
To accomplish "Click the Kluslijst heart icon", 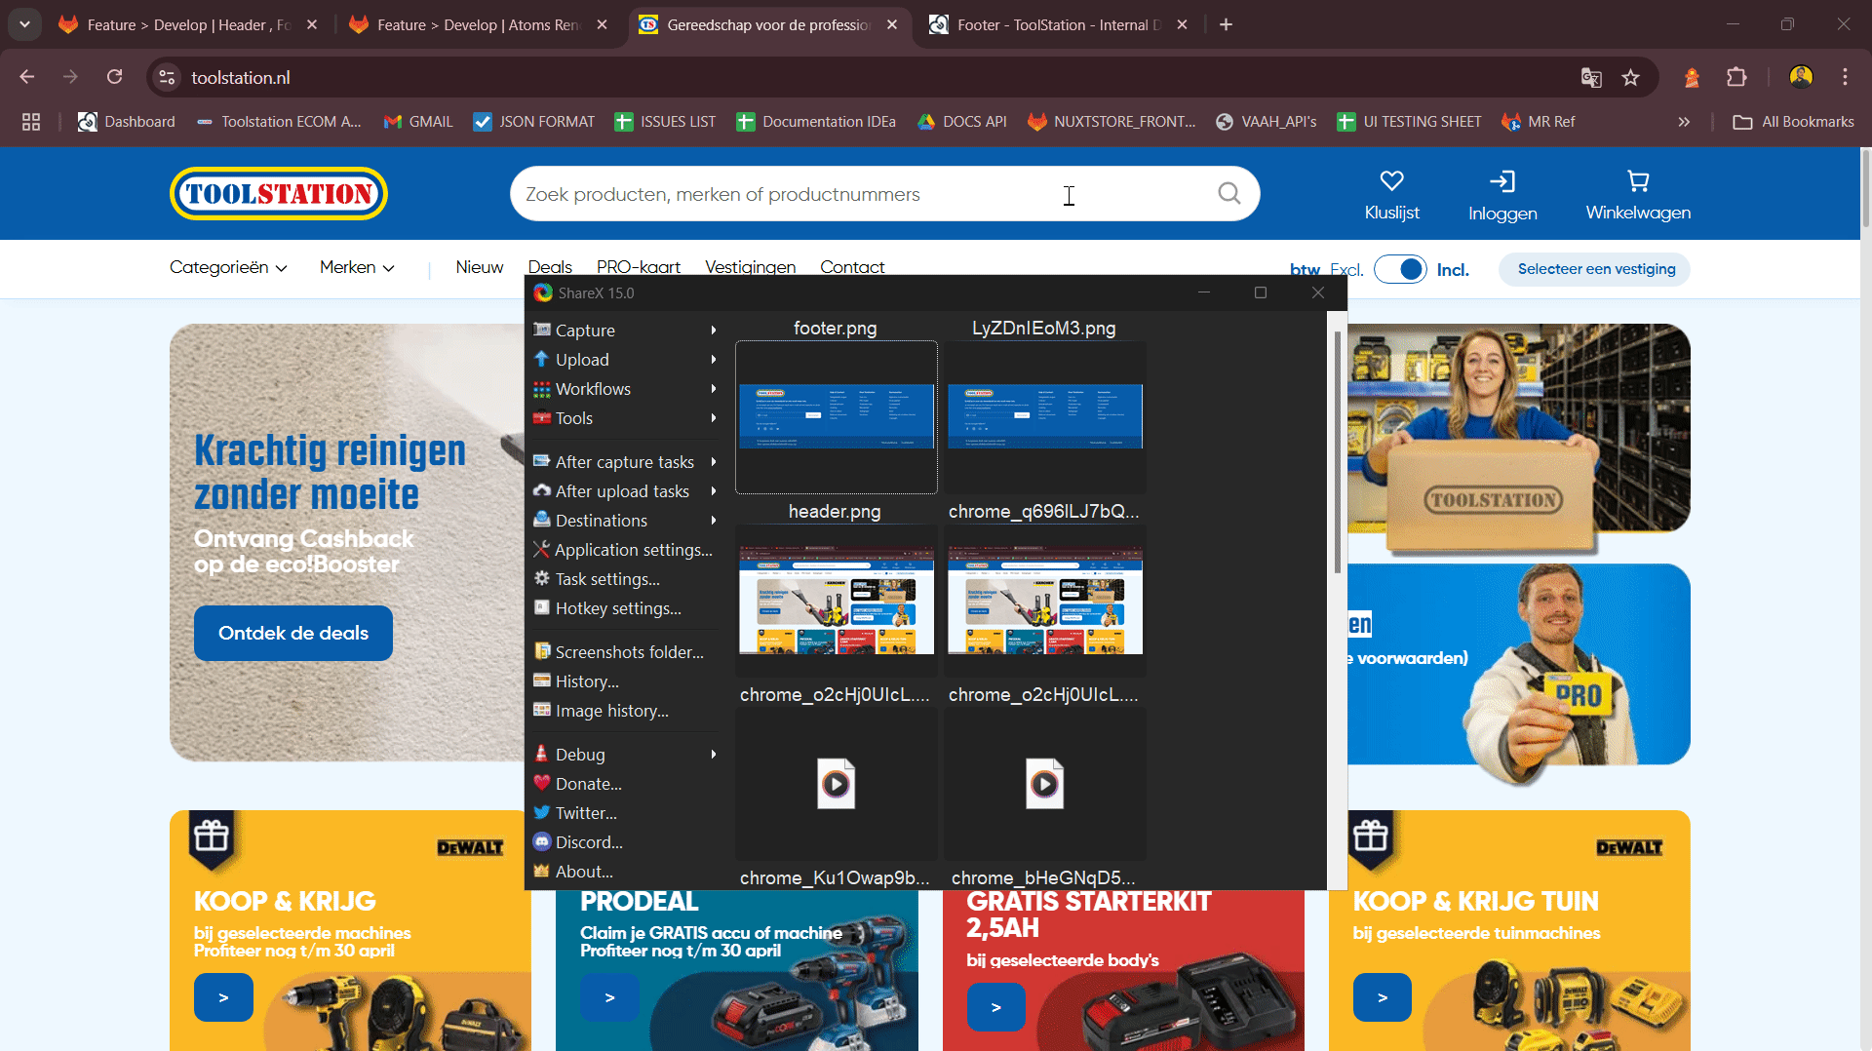I will (x=1391, y=181).
